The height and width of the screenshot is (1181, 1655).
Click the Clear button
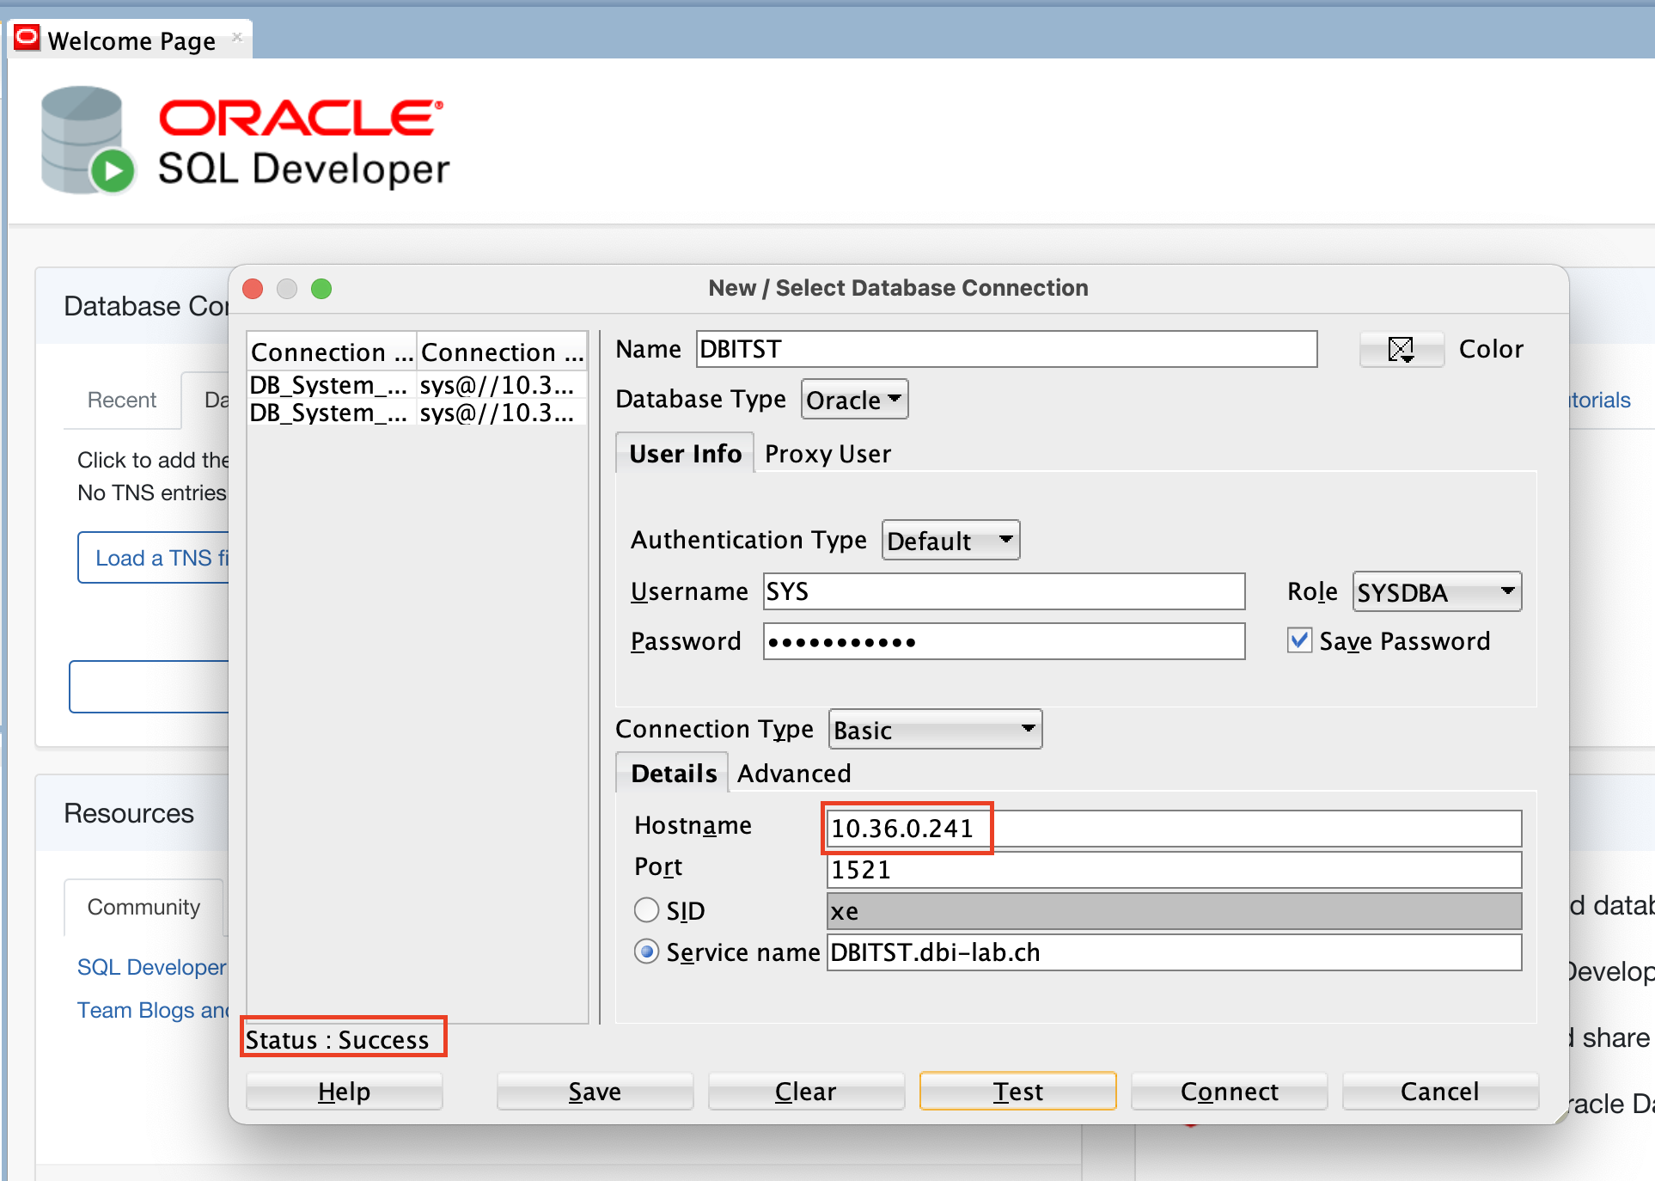(806, 1092)
